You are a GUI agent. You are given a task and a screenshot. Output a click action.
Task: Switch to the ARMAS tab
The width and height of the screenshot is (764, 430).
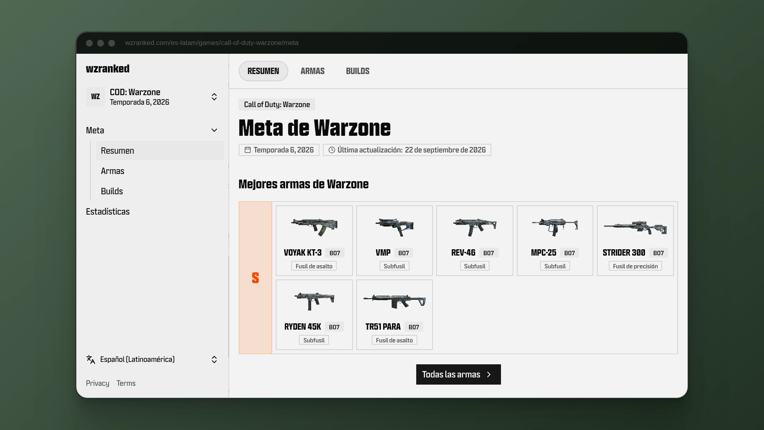point(312,71)
